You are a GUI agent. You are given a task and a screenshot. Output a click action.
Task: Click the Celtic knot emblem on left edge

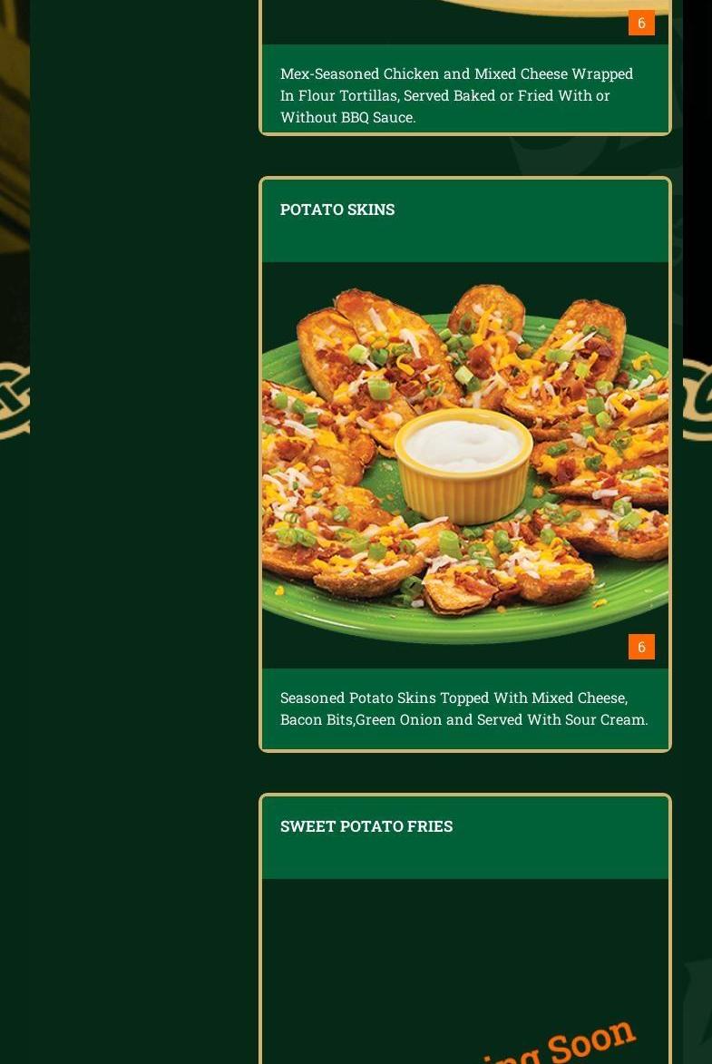coord(15,400)
